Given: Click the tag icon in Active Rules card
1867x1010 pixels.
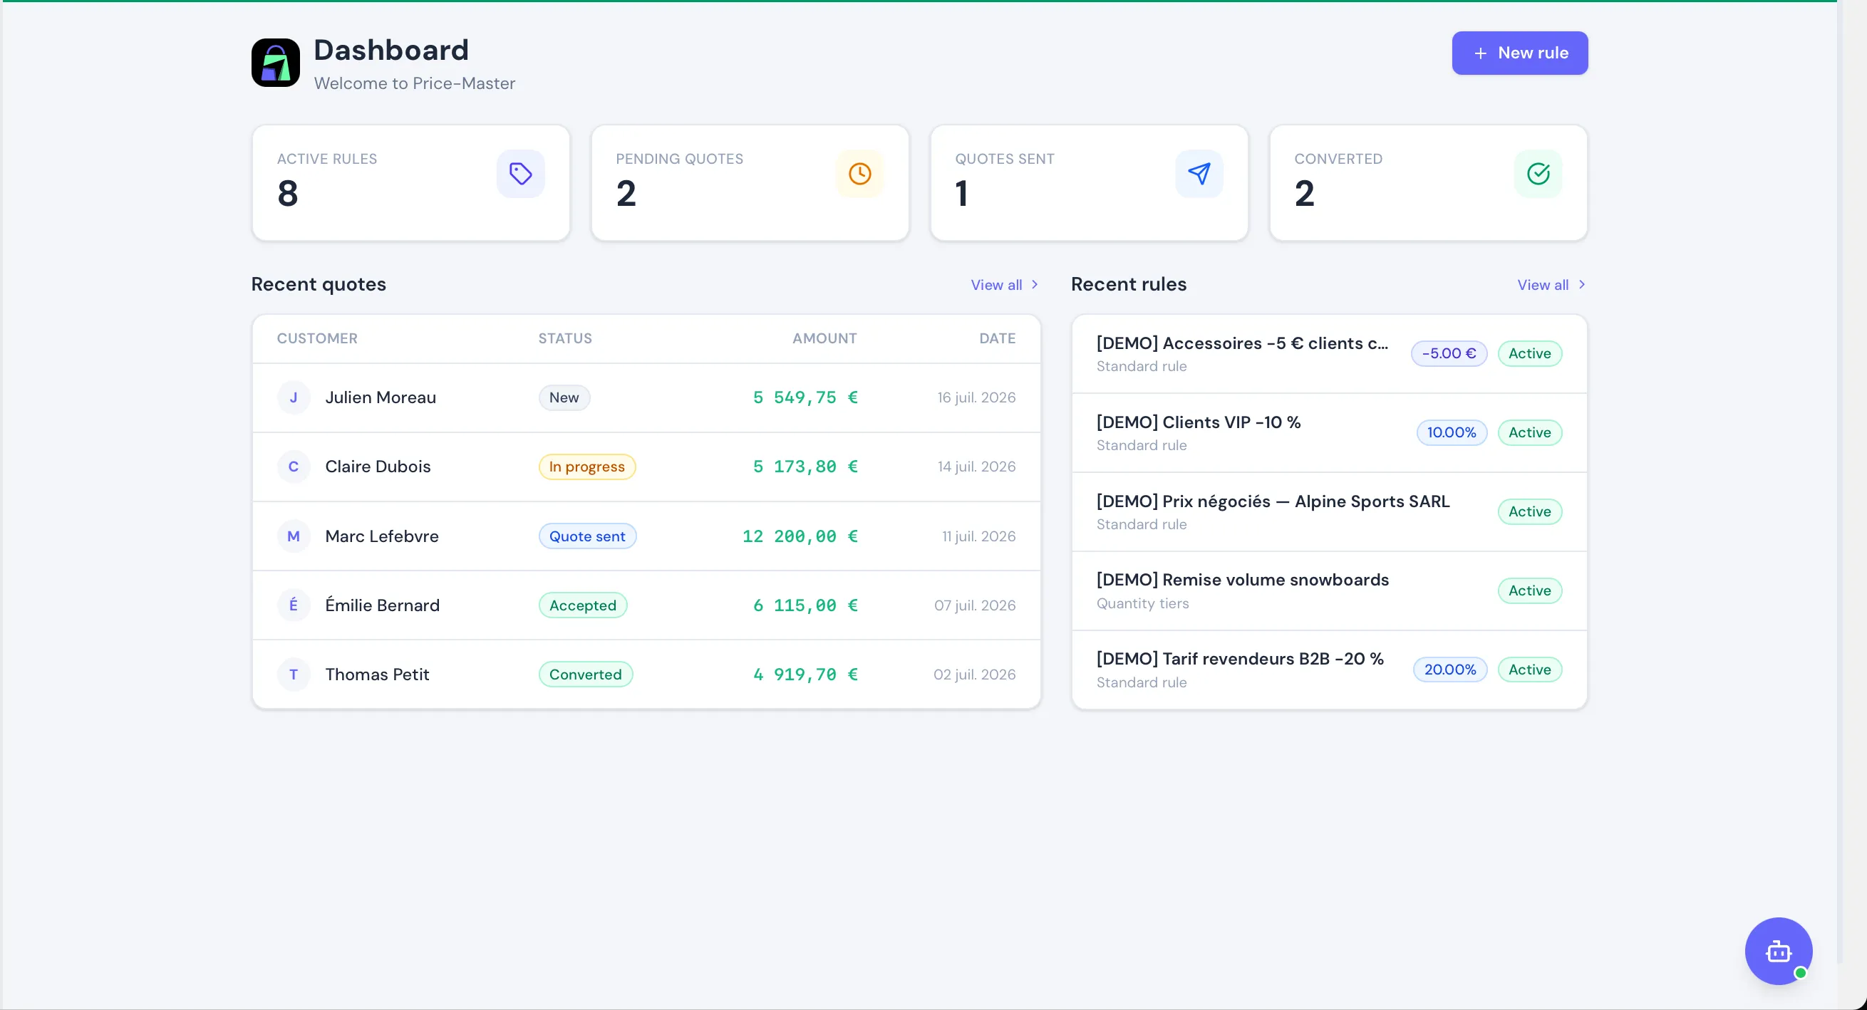Looking at the screenshot, I should pos(520,174).
